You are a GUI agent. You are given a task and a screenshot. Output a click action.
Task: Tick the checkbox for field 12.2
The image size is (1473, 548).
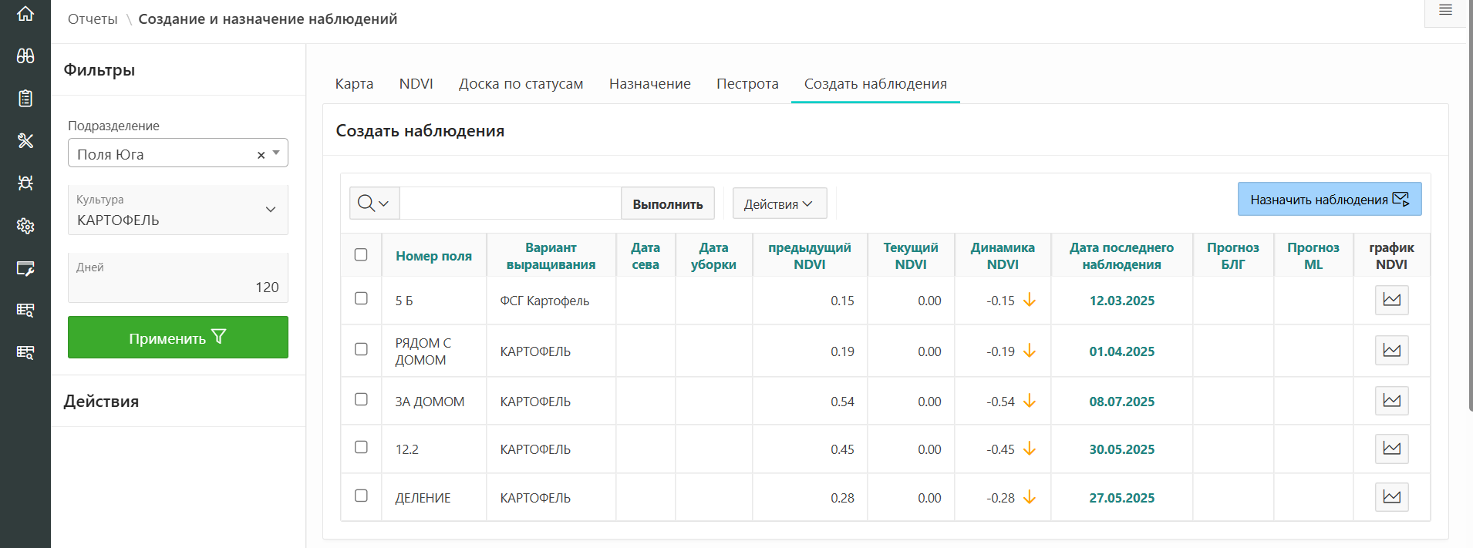click(x=361, y=447)
